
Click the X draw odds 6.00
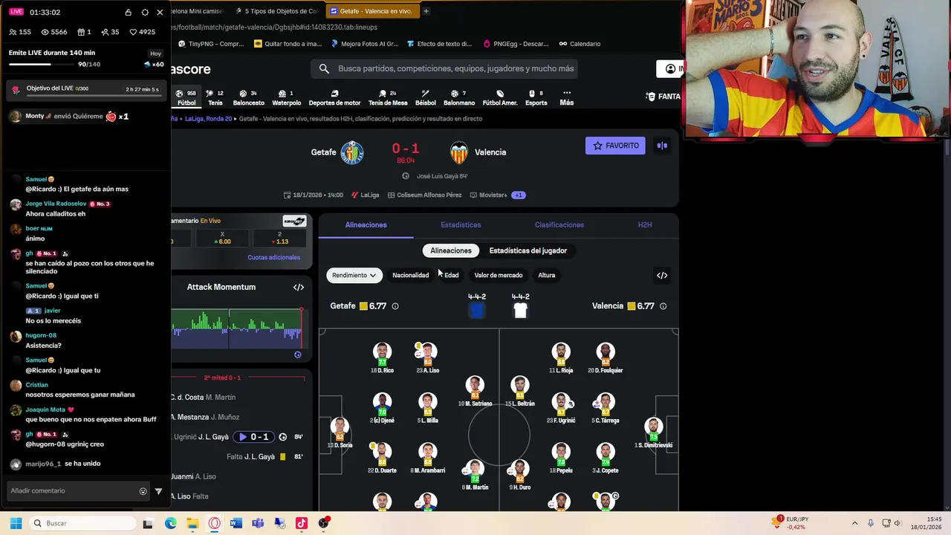click(222, 238)
